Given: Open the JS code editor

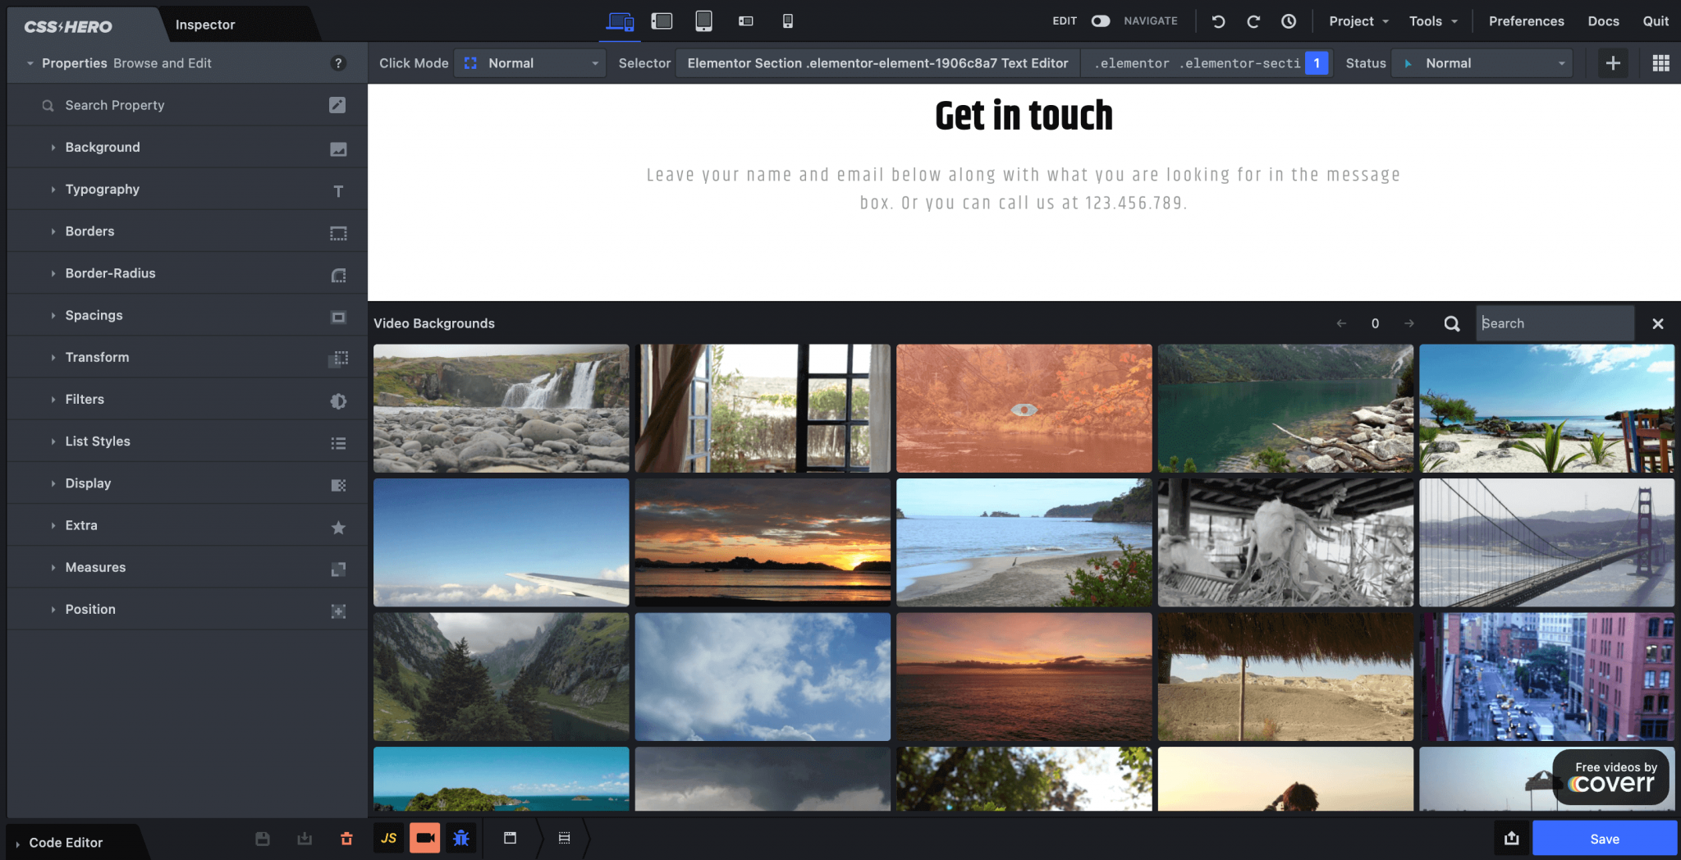Looking at the screenshot, I should [387, 838].
